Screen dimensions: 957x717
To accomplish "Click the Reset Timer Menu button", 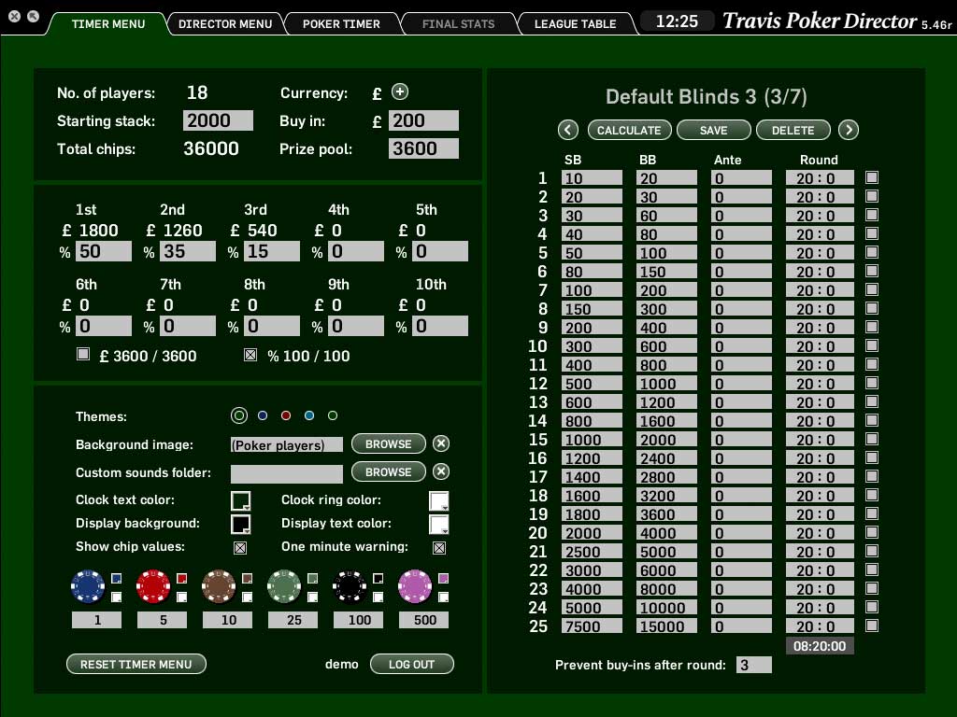I will [x=136, y=664].
